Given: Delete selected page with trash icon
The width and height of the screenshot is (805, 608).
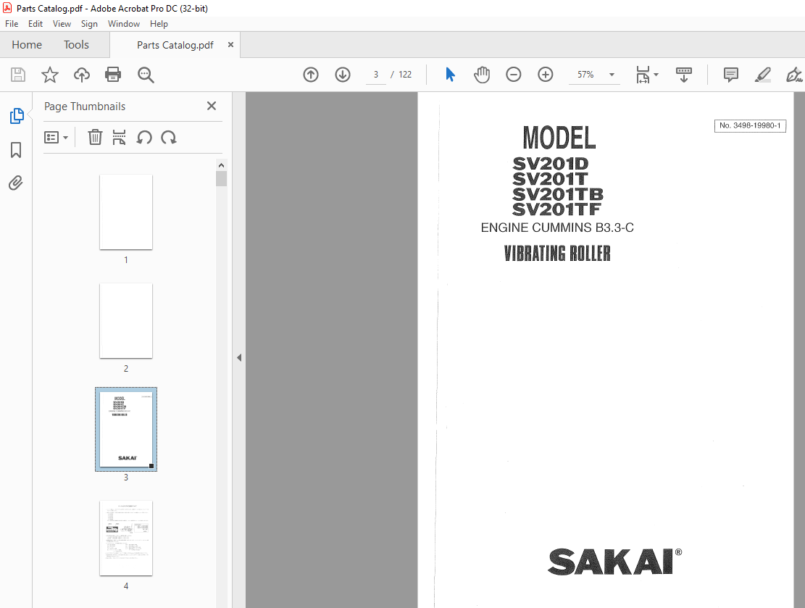Looking at the screenshot, I should (x=95, y=137).
